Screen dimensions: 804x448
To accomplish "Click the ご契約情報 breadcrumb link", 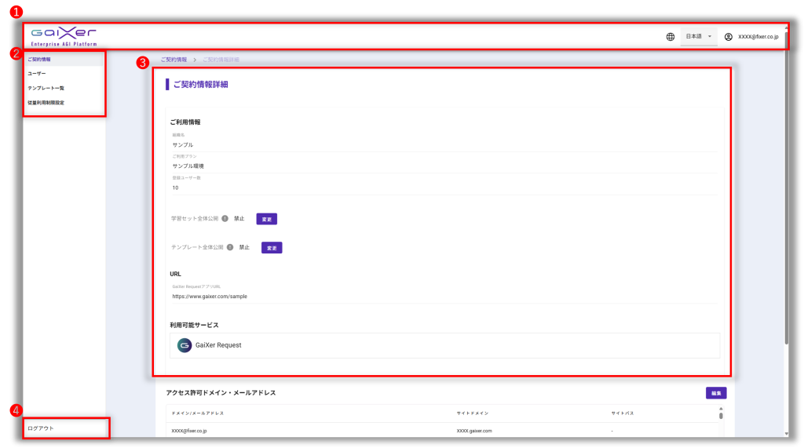I will click(174, 60).
